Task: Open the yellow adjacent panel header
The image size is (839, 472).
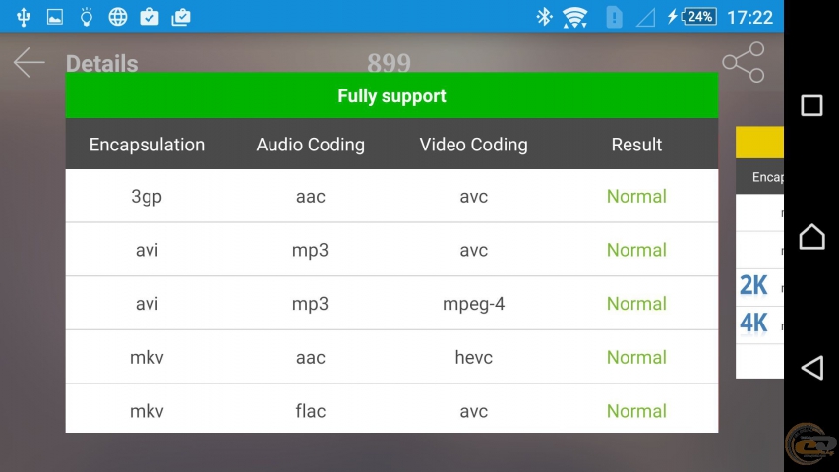Action: (759, 143)
